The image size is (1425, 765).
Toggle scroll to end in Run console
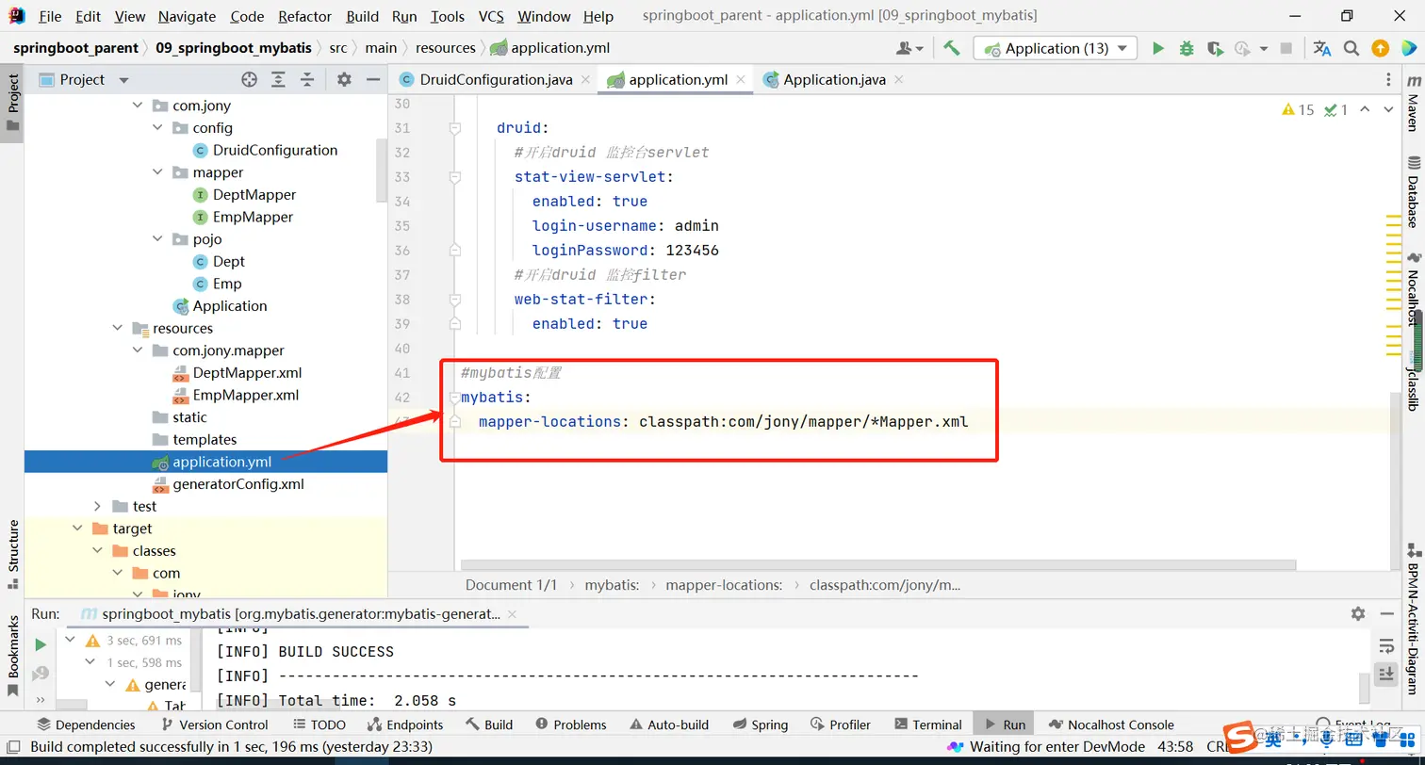click(x=1386, y=674)
